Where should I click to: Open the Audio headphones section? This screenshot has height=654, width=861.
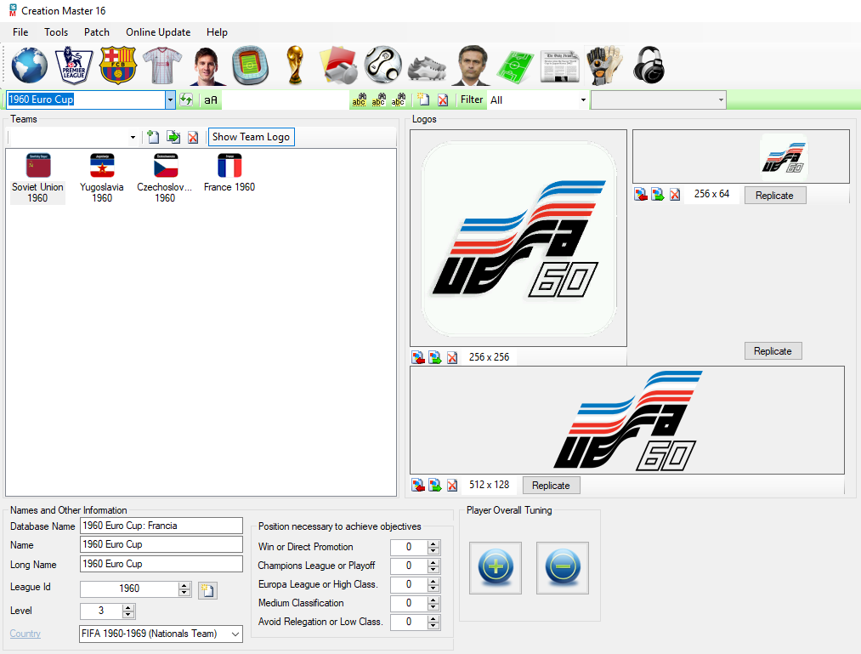coord(649,65)
